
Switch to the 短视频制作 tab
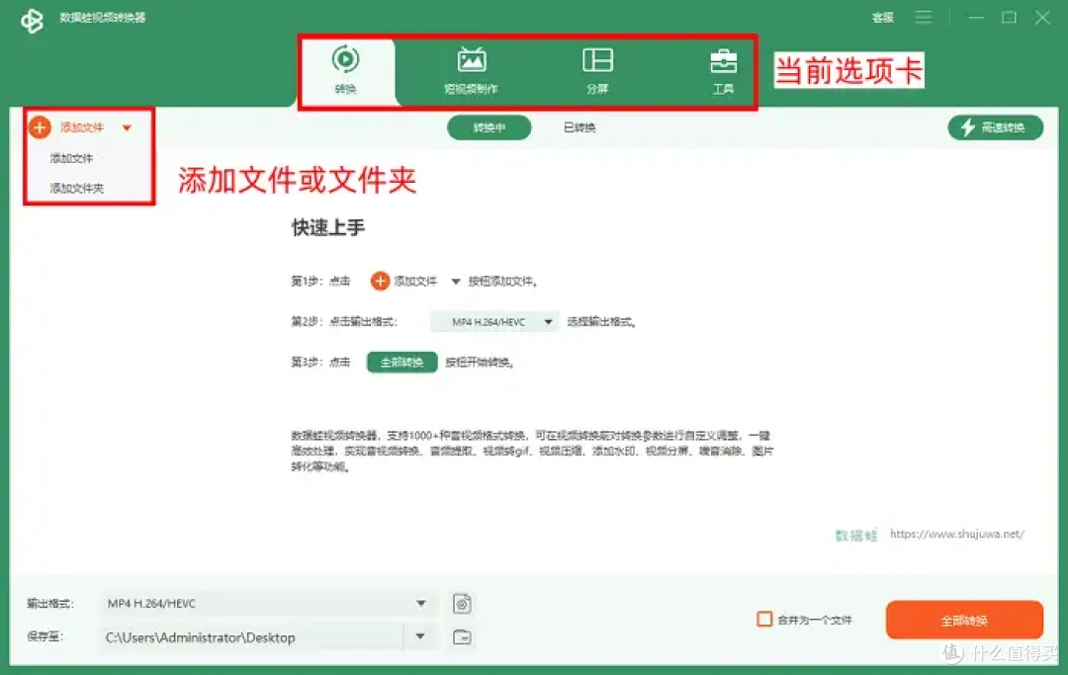[x=472, y=72]
